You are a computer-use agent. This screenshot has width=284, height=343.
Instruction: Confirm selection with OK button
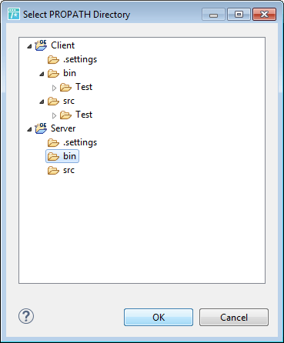tap(159, 317)
